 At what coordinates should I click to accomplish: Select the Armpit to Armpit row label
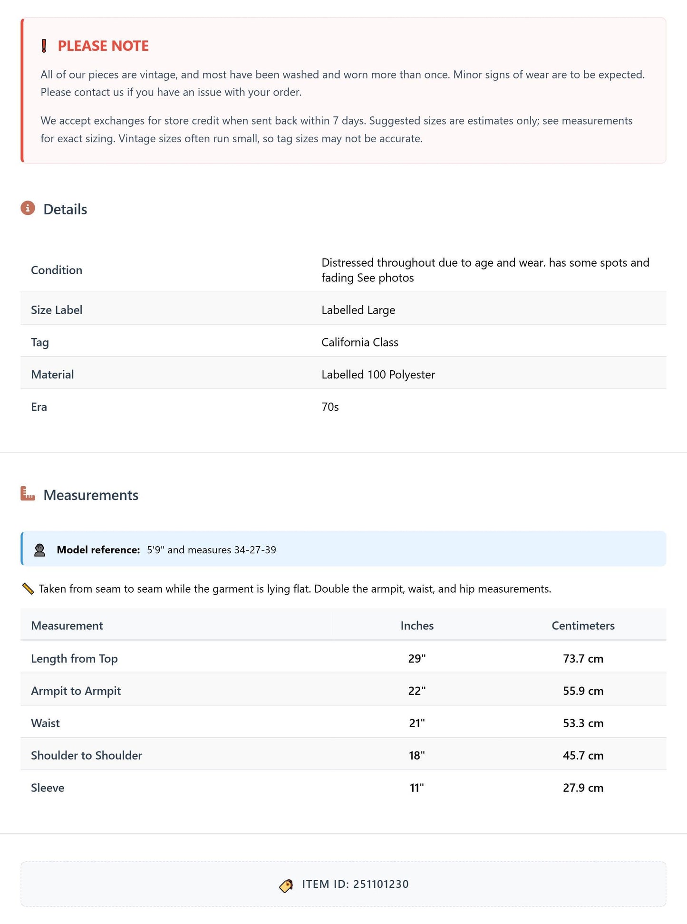[76, 691]
